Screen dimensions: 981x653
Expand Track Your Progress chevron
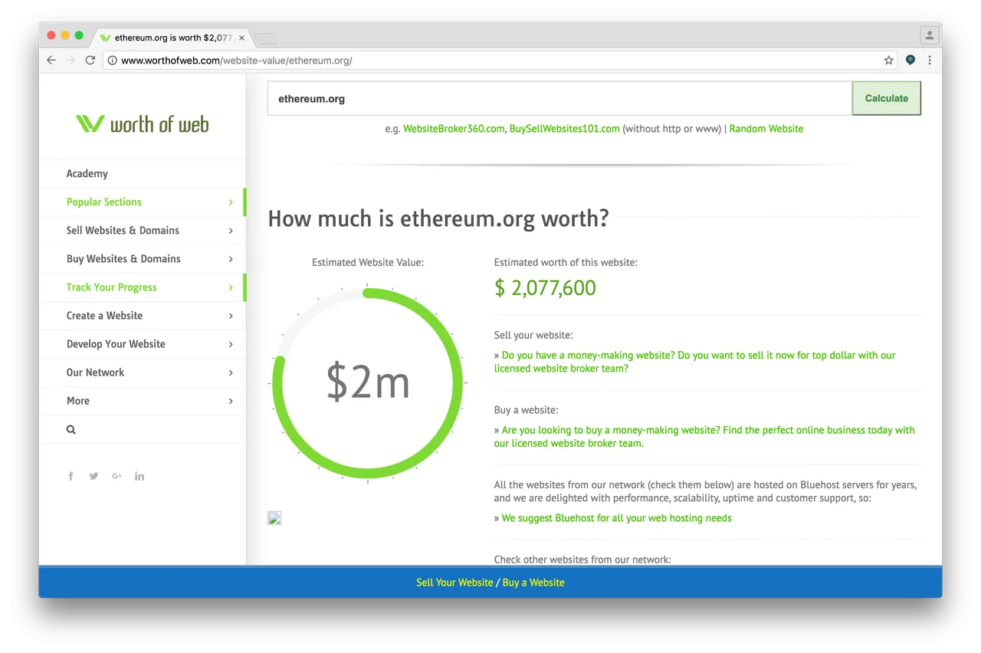point(231,287)
